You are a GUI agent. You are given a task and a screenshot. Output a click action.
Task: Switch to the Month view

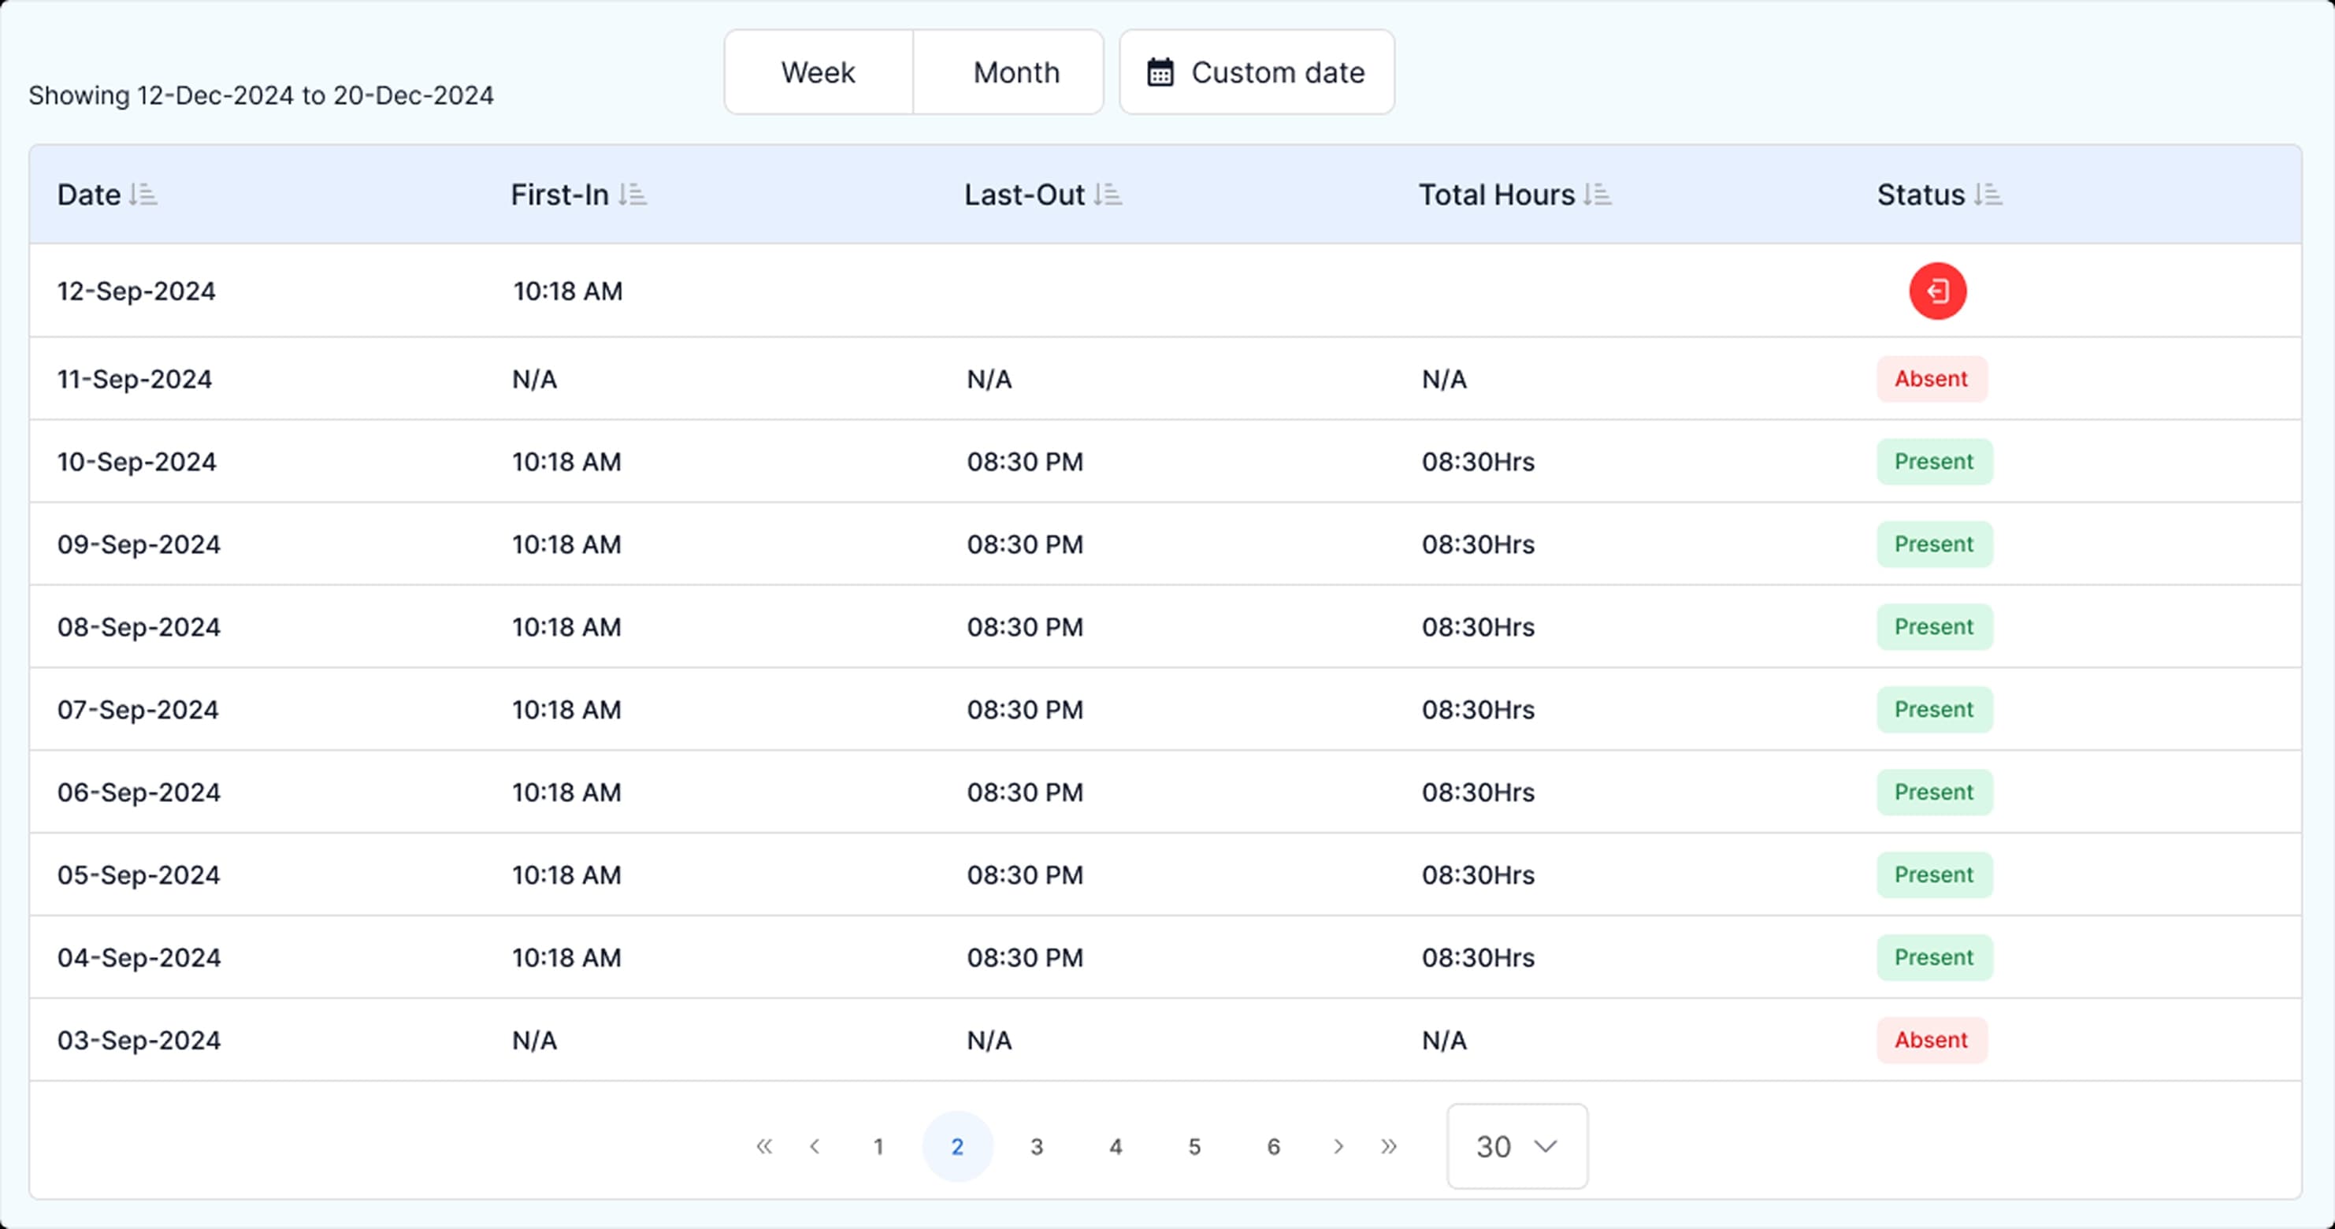click(x=1015, y=72)
